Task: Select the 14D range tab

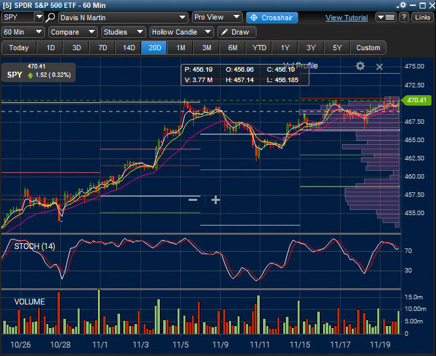Action: 129,48
